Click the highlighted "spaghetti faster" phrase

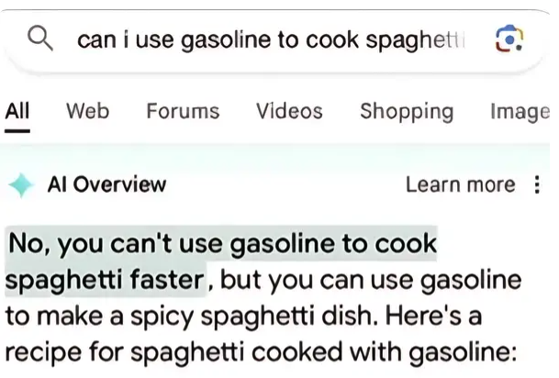(x=105, y=281)
